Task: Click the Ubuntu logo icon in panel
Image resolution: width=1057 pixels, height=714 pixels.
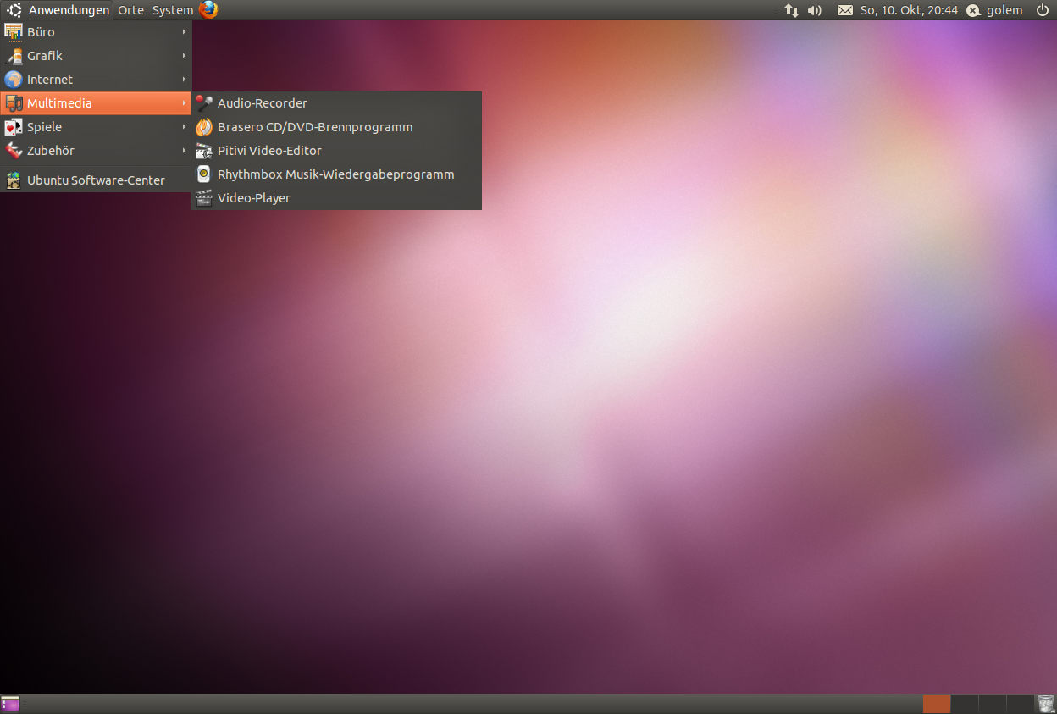Action: coord(14,10)
